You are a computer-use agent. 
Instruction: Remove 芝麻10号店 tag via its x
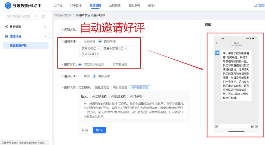[x=98, y=48]
